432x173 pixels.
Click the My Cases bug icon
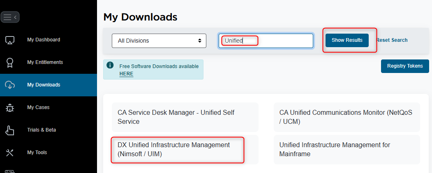point(10,108)
